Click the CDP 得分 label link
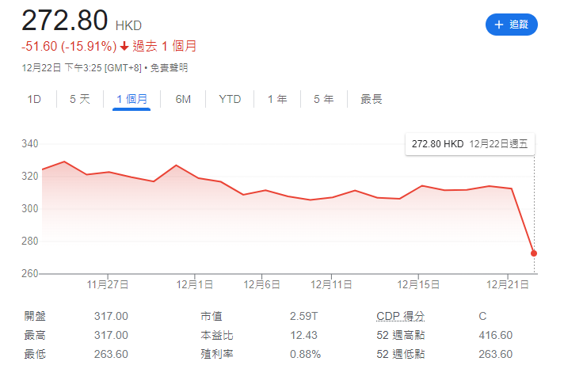Image resolution: width=564 pixels, height=369 pixels. click(400, 316)
